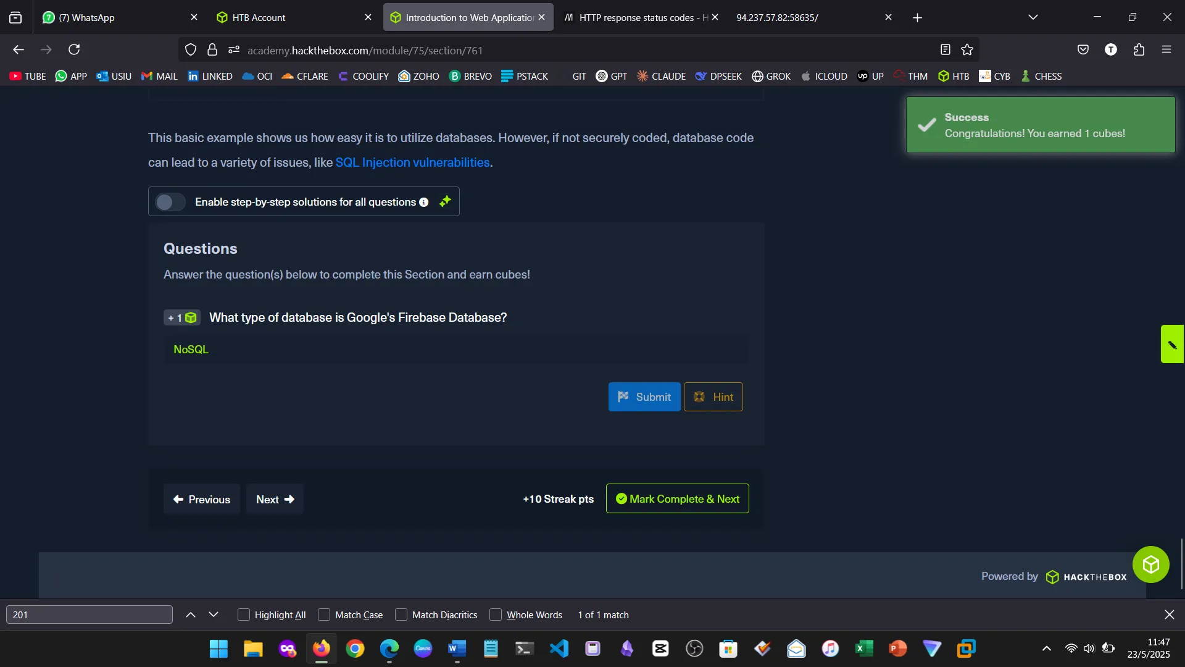Check the Highlight All checkbox
Image resolution: width=1185 pixels, height=667 pixels.
click(x=244, y=615)
